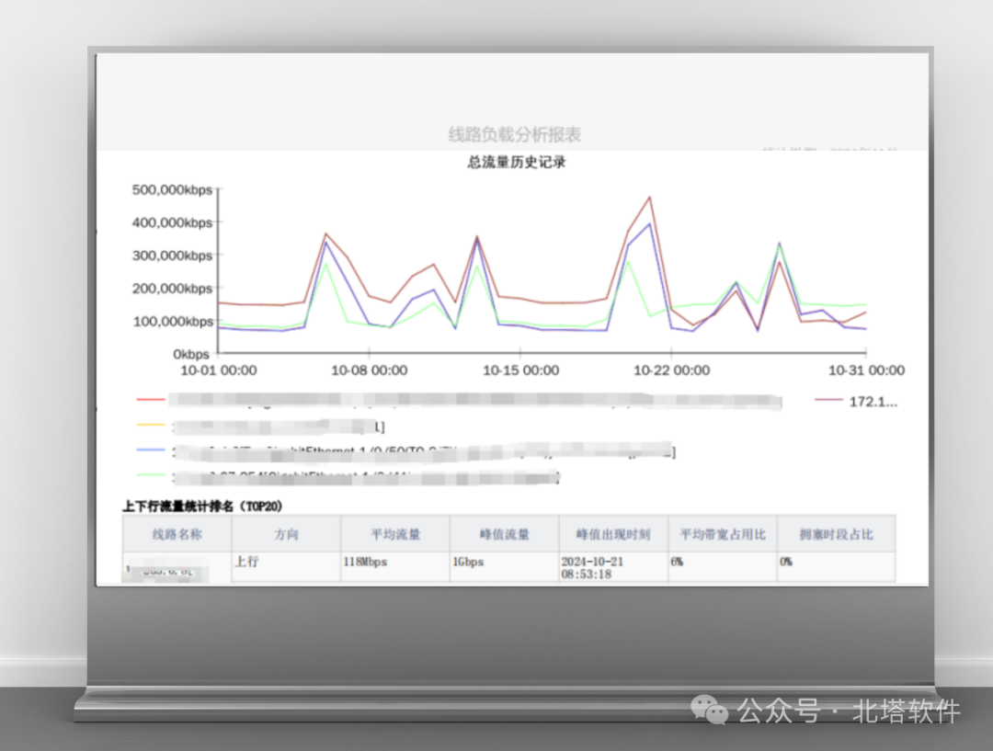993x751 pixels.
Task: Click the 200,000kbps axis label
Action: (x=172, y=289)
